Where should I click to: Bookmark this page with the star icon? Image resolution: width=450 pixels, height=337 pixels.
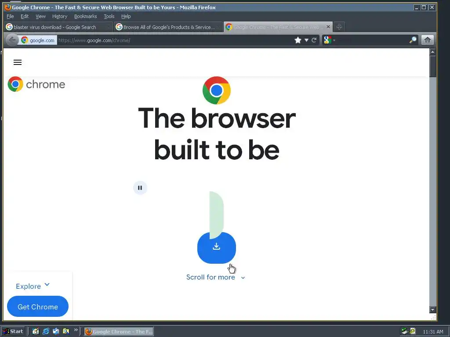[298, 40]
